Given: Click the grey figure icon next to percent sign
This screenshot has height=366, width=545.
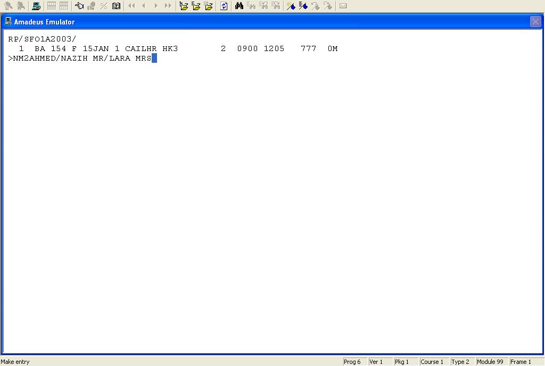Looking at the screenshot, I should (x=92, y=6).
